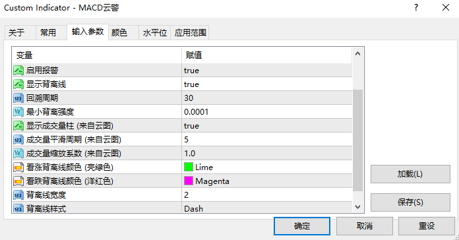Select the 输入参数 tab
This screenshot has width=459, height=240.
(x=88, y=32)
